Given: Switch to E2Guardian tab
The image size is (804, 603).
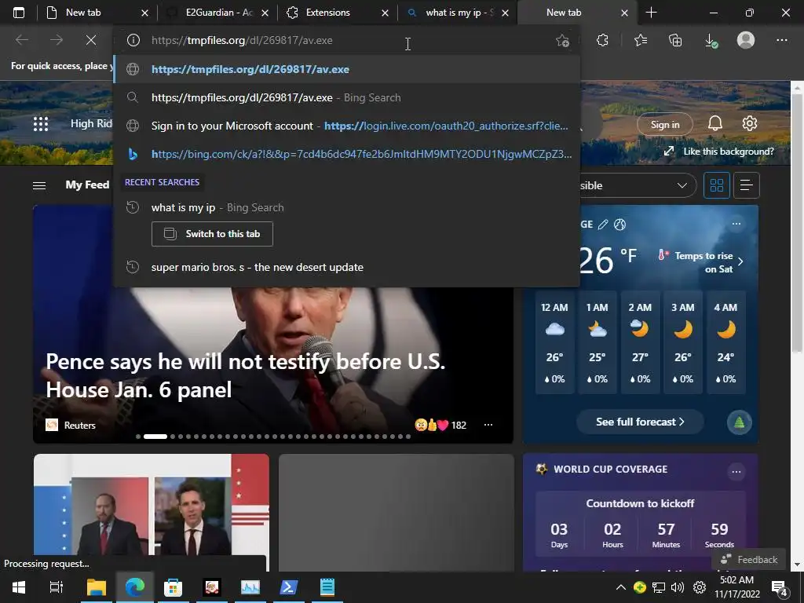Looking at the screenshot, I should point(218,13).
